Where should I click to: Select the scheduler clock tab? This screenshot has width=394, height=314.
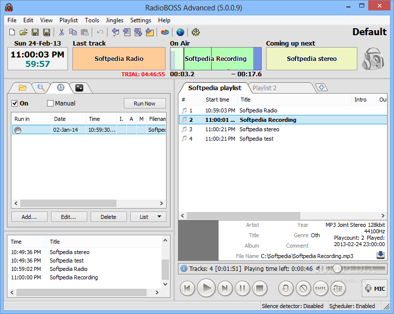[60, 88]
